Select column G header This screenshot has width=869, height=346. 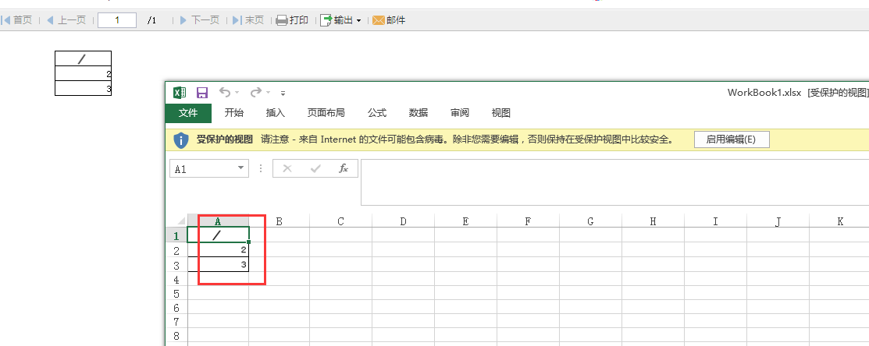[x=591, y=221]
